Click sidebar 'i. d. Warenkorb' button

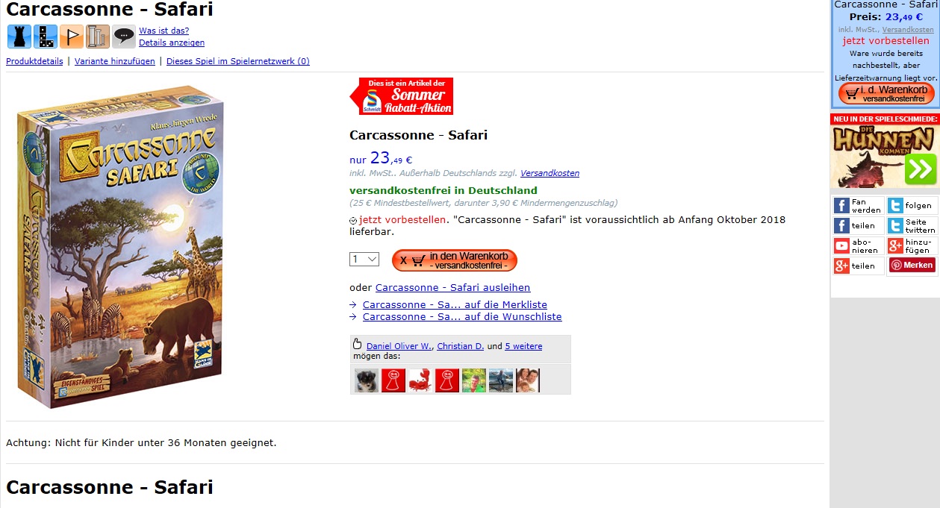tap(886, 93)
